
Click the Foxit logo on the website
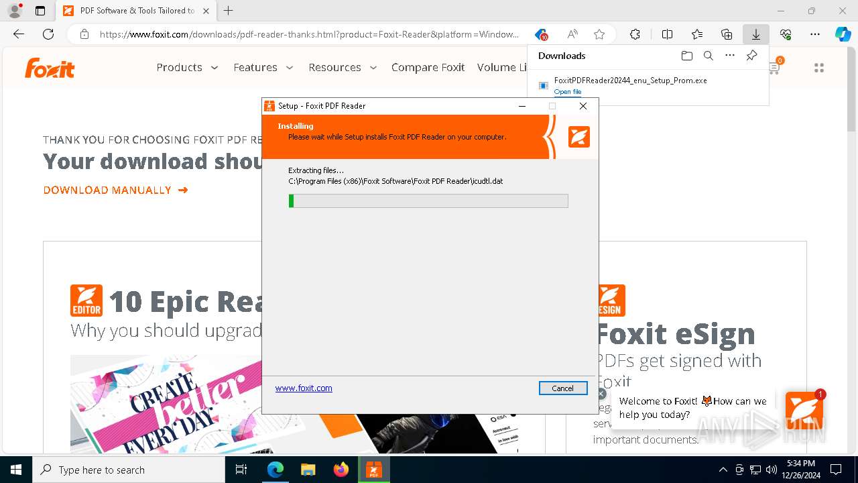pyautogui.click(x=50, y=68)
